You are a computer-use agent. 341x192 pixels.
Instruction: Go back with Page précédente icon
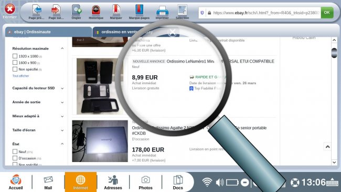37,10
